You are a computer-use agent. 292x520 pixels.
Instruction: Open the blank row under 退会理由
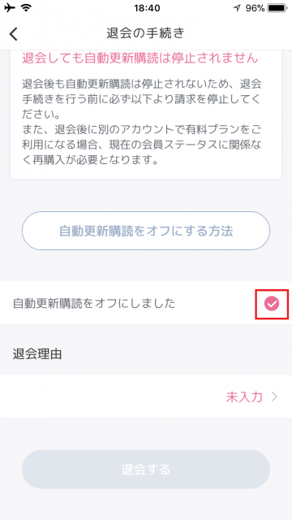(146, 396)
